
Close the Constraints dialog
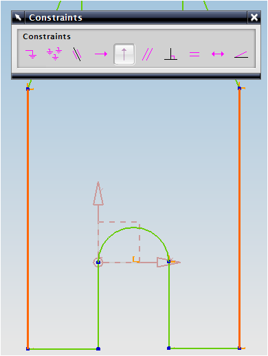(x=254, y=17)
